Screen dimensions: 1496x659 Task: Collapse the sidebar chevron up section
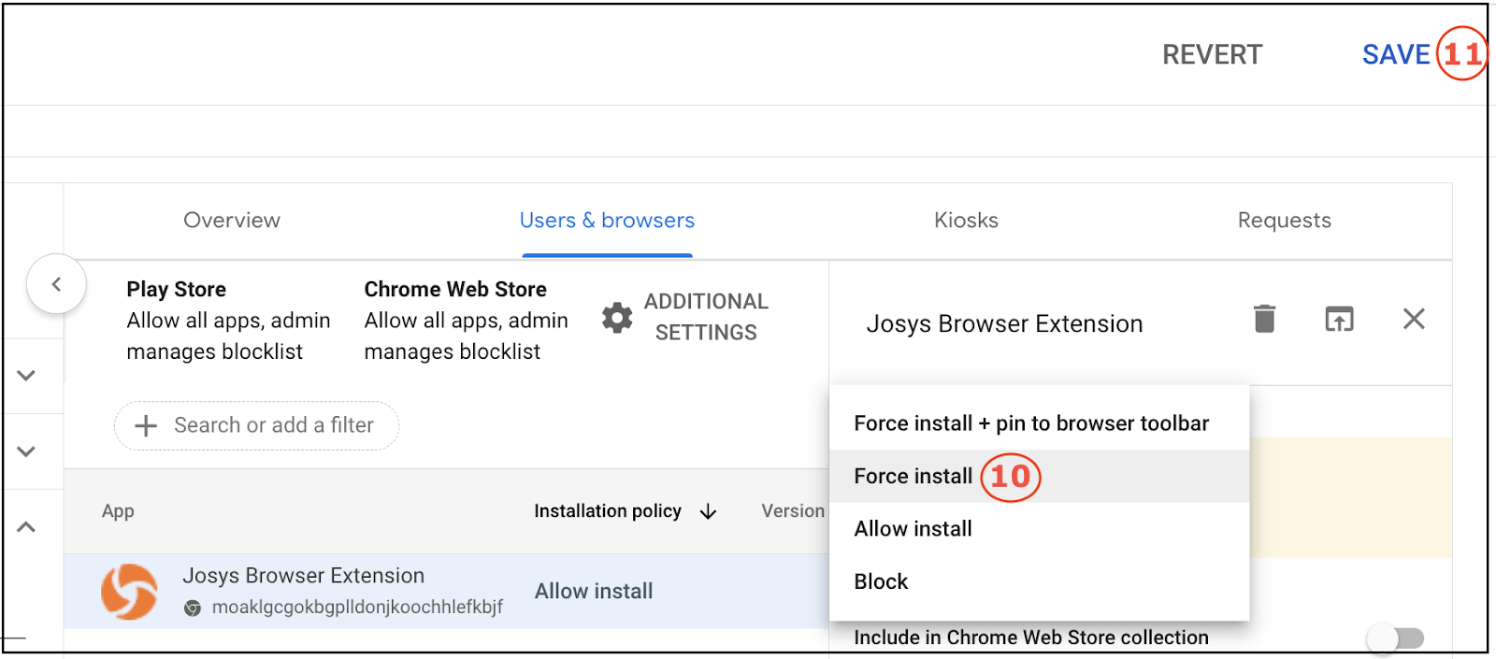point(26,527)
